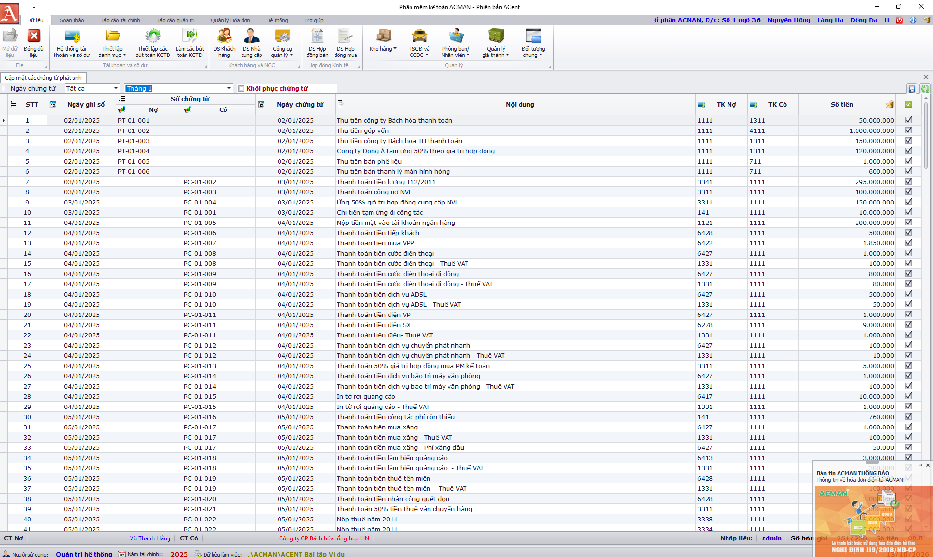Image resolution: width=933 pixels, height=557 pixels.
Task: Toggle the green check-all box in table header
Action: click(x=908, y=104)
